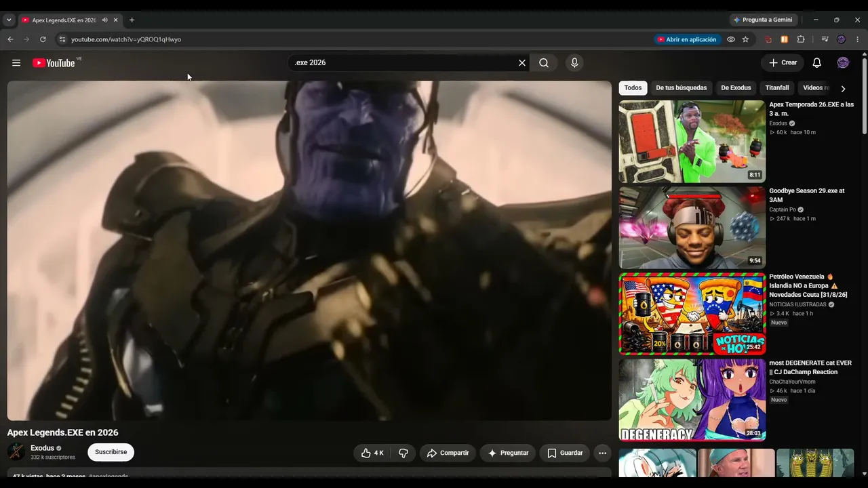Click the video title Apex Legends.EXE en 2026

point(62,432)
